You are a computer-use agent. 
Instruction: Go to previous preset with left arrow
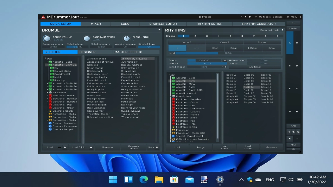(x=241, y=17)
